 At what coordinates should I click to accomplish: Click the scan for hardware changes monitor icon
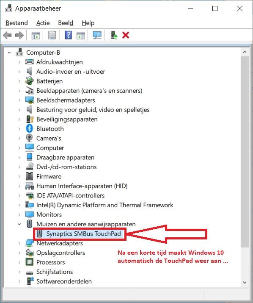pyautogui.click(x=97, y=35)
